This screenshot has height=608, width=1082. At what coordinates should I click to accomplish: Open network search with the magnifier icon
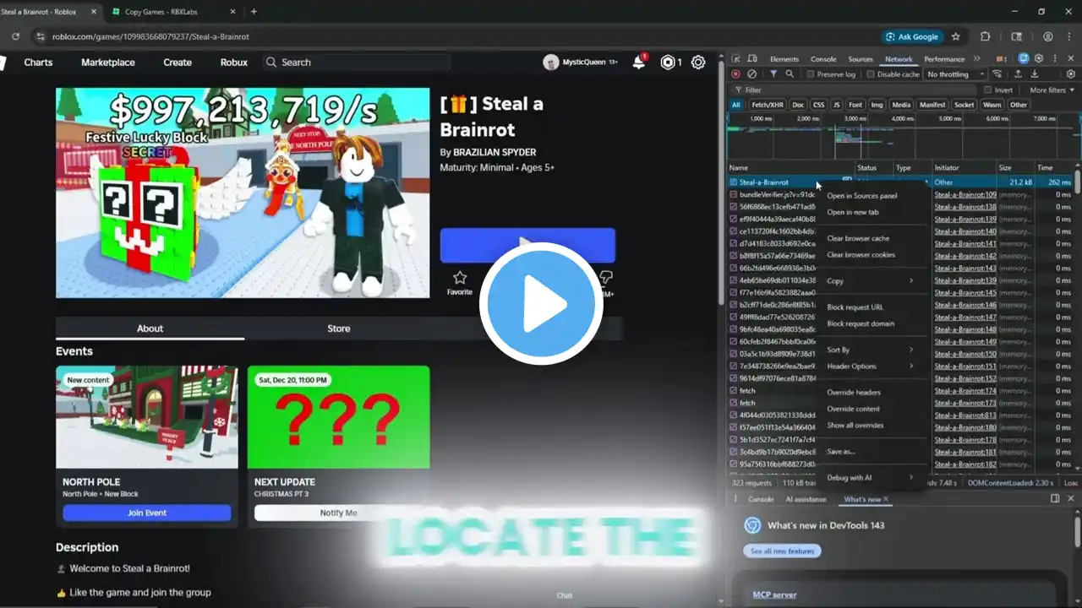tap(790, 74)
